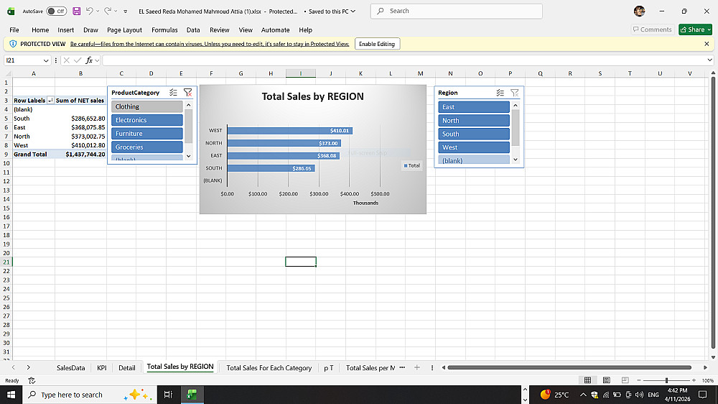Toggle Groceries slicer item
718x404 pixels.
pos(147,147)
